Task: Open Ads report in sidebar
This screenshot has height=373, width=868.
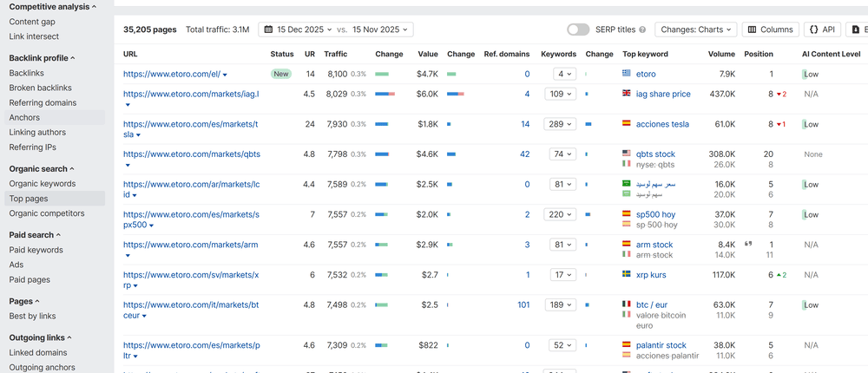Action: (16, 265)
